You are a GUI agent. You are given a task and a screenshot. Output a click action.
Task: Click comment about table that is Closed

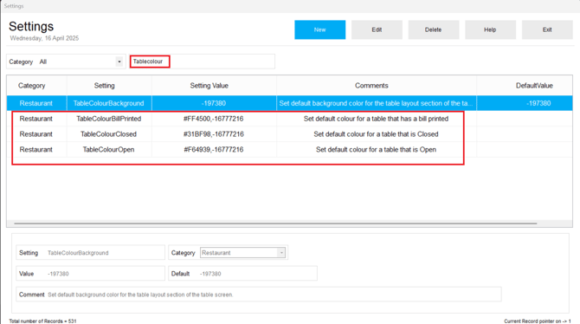(x=376, y=134)
